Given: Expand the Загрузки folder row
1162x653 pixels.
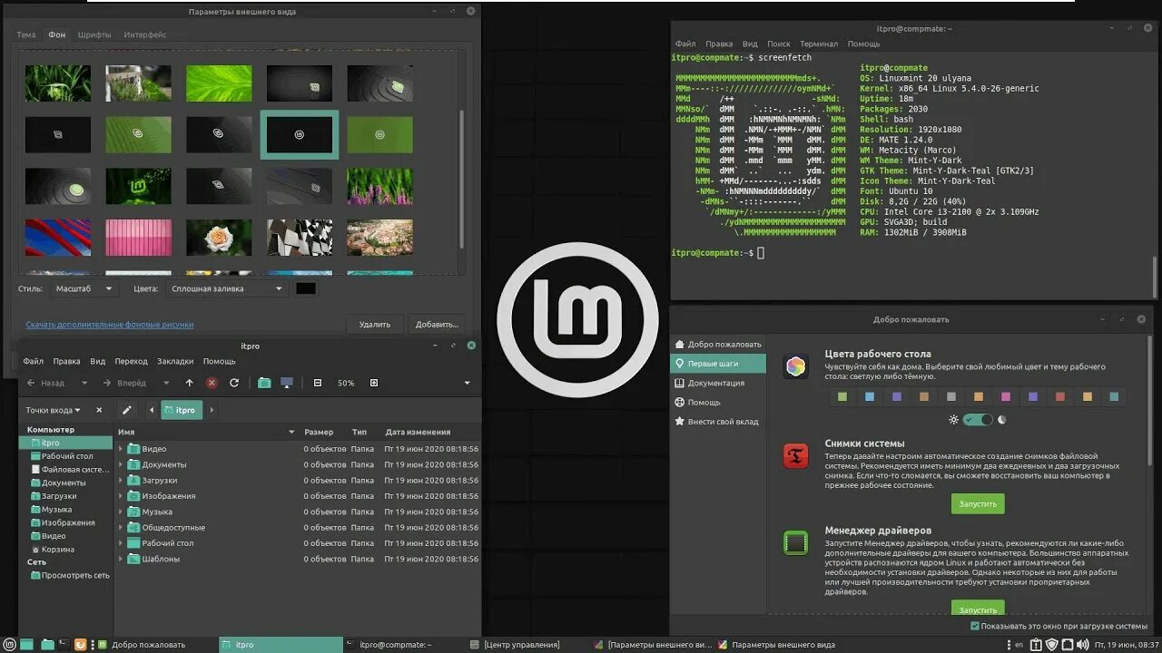Looking at the screenshot, I should coord(121,480).
